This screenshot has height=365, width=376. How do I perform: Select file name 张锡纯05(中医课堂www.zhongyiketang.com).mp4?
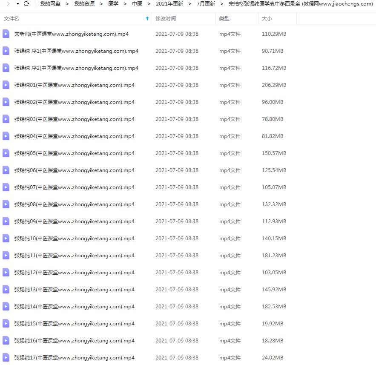[75, 153]
